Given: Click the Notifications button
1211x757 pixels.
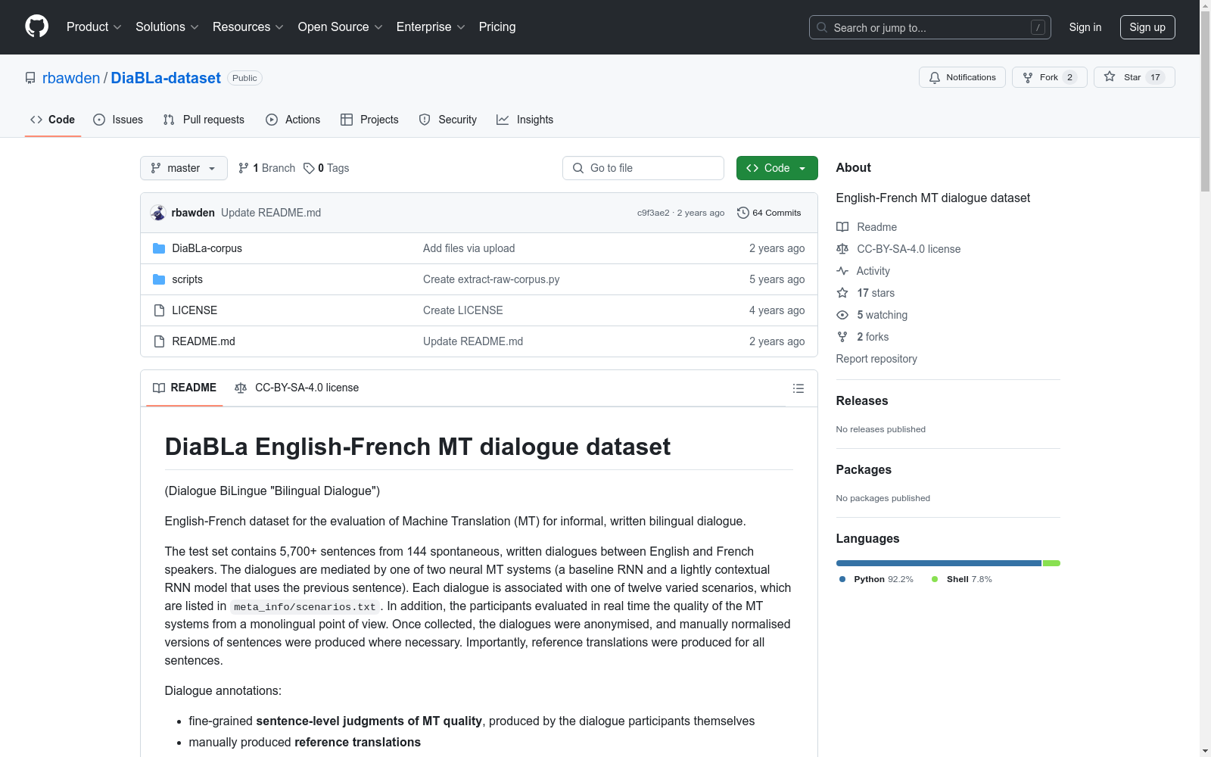Looking at the screenshot, I should tap(962, 77).
